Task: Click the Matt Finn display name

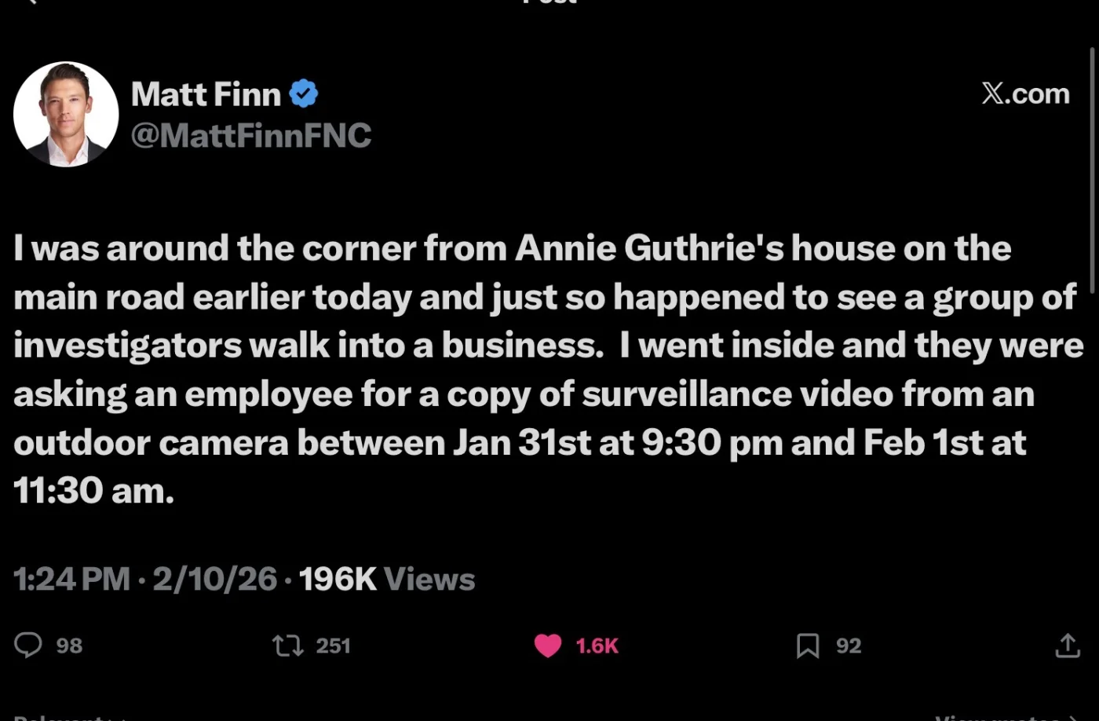Action: click(x=206, y=94)
